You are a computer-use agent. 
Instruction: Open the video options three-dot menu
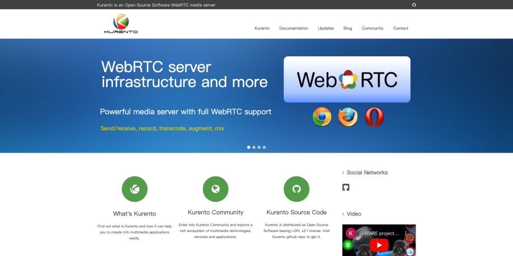click(x=406, y=234)
